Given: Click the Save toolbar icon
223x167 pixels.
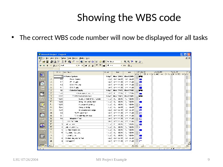Looking at the screenshot, I should pyautogui.click(x=47, y=62).
